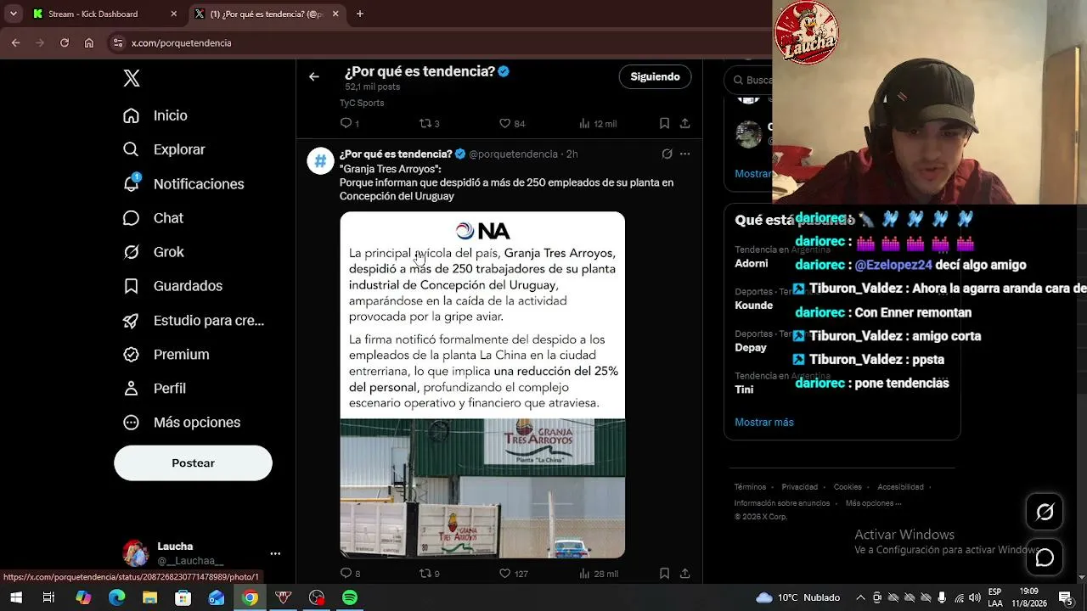Screen dimensions: 1087x611
Task: Click Mostrar más under trending topics
Action: click(764, 422)
